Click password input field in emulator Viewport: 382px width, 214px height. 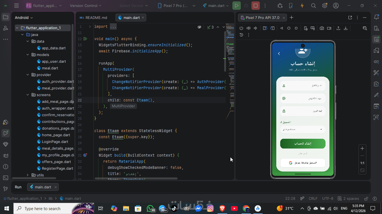coord(303,111)
